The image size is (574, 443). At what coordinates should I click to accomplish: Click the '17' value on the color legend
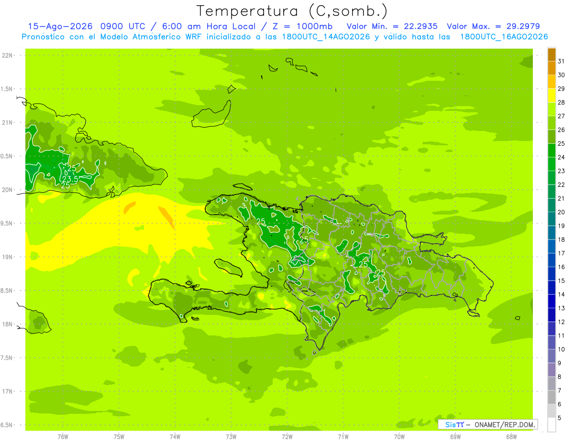click(562, 253)
